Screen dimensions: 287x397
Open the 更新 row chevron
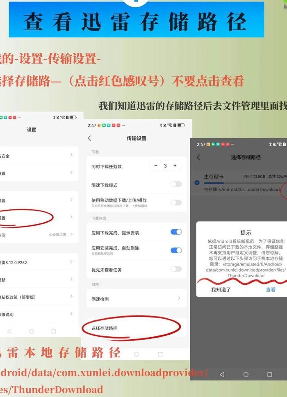(x=71, y=279)
